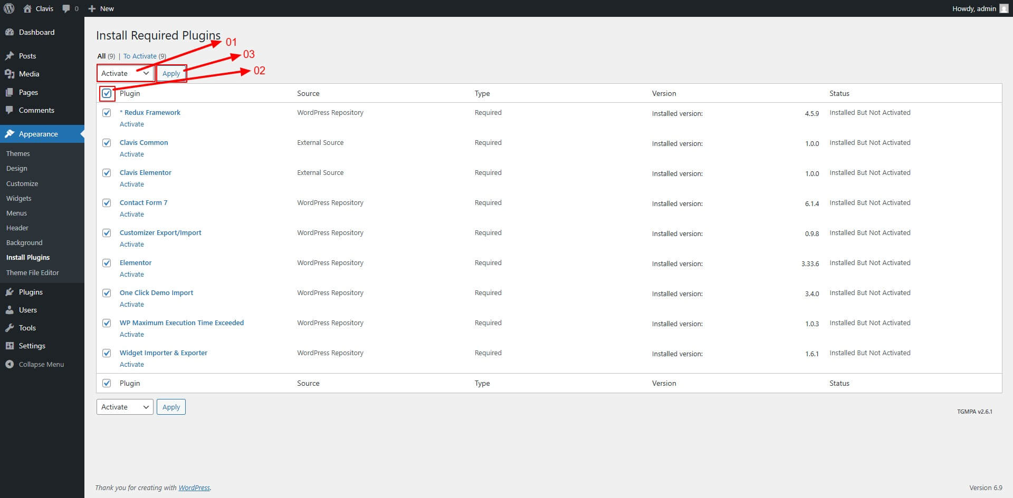The width and height of the screenshot is (1013, 498).
Task: Click the Posts pushpin icon
Action: [9, 56]
